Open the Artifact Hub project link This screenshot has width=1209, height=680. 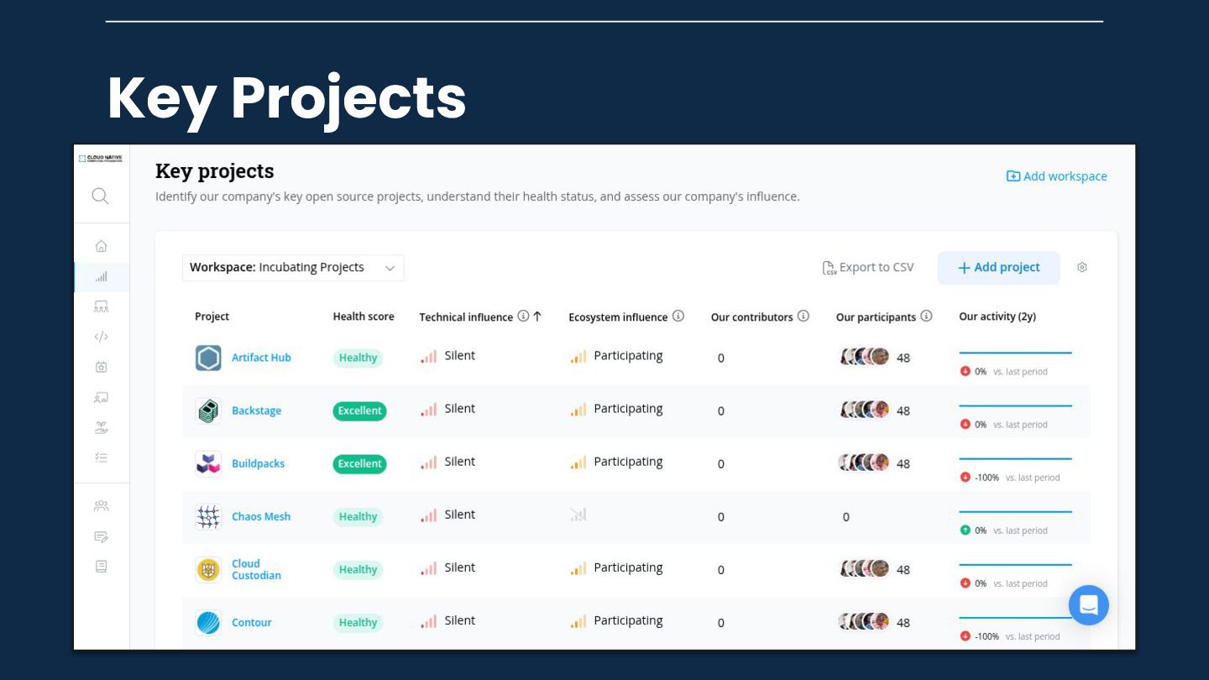(x=261, y=358)
